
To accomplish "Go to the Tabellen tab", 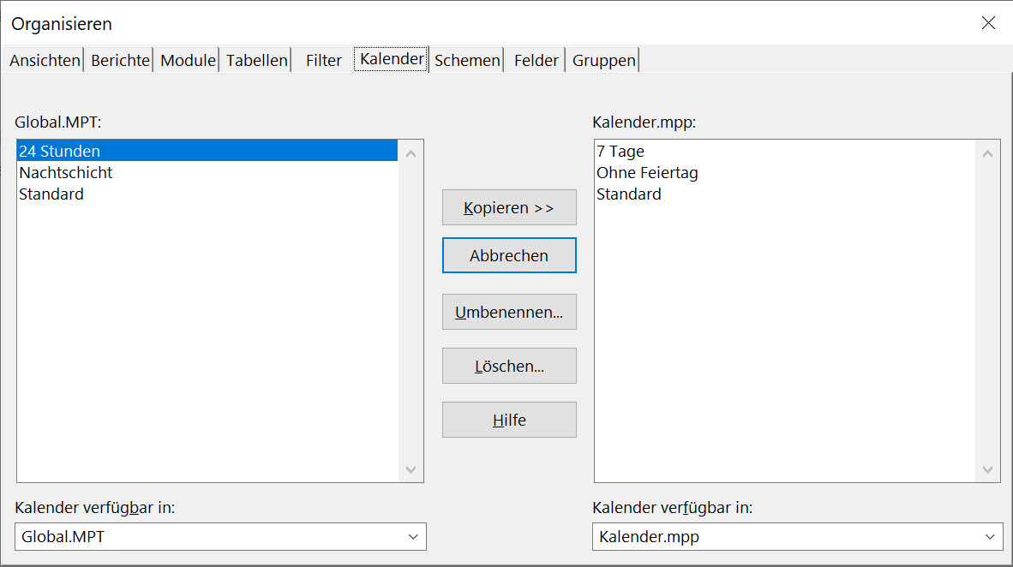I will (256, 60).
